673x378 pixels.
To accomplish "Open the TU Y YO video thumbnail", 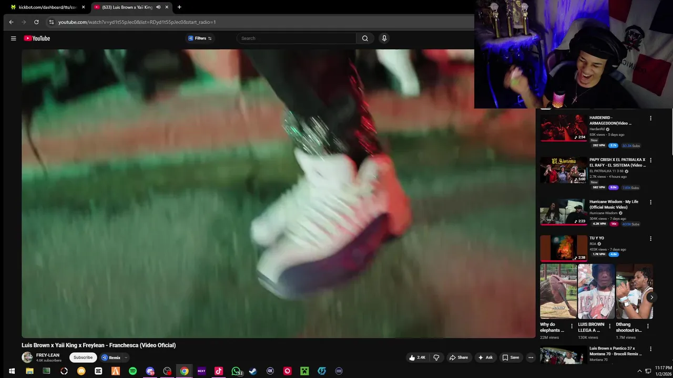I will (564, 248).
